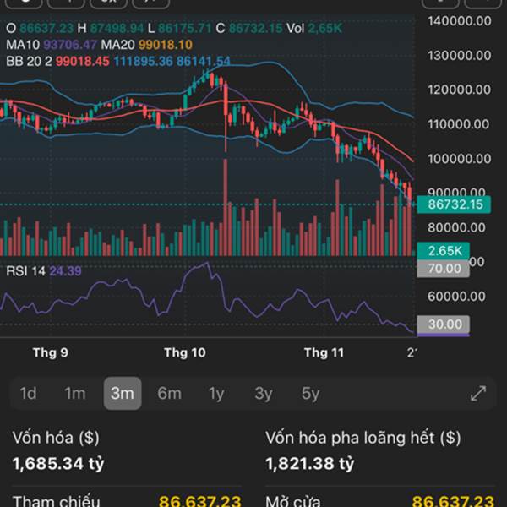Tap the 140000.00 price axis label

pos(459,21)
